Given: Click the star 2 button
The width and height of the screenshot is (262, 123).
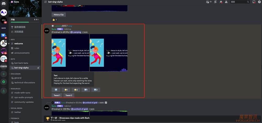Looking at the screenshot, I should [x=76, y=90].
